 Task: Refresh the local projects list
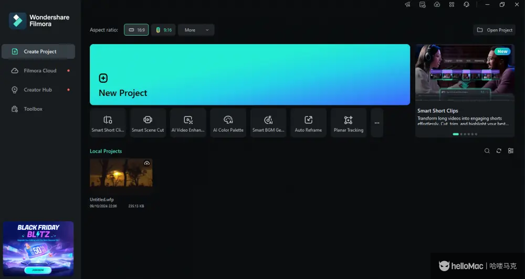499,151
